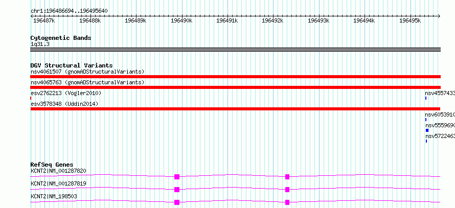Open variant label esv3578348 (Uddin2014)

pyautogui.click(x=64, y=104)
